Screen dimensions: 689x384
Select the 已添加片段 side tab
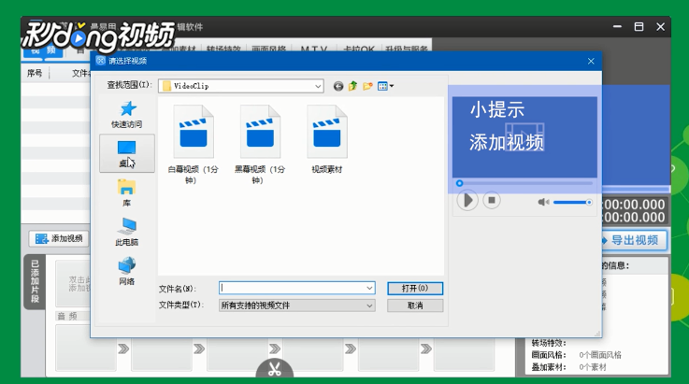(35, 281)
